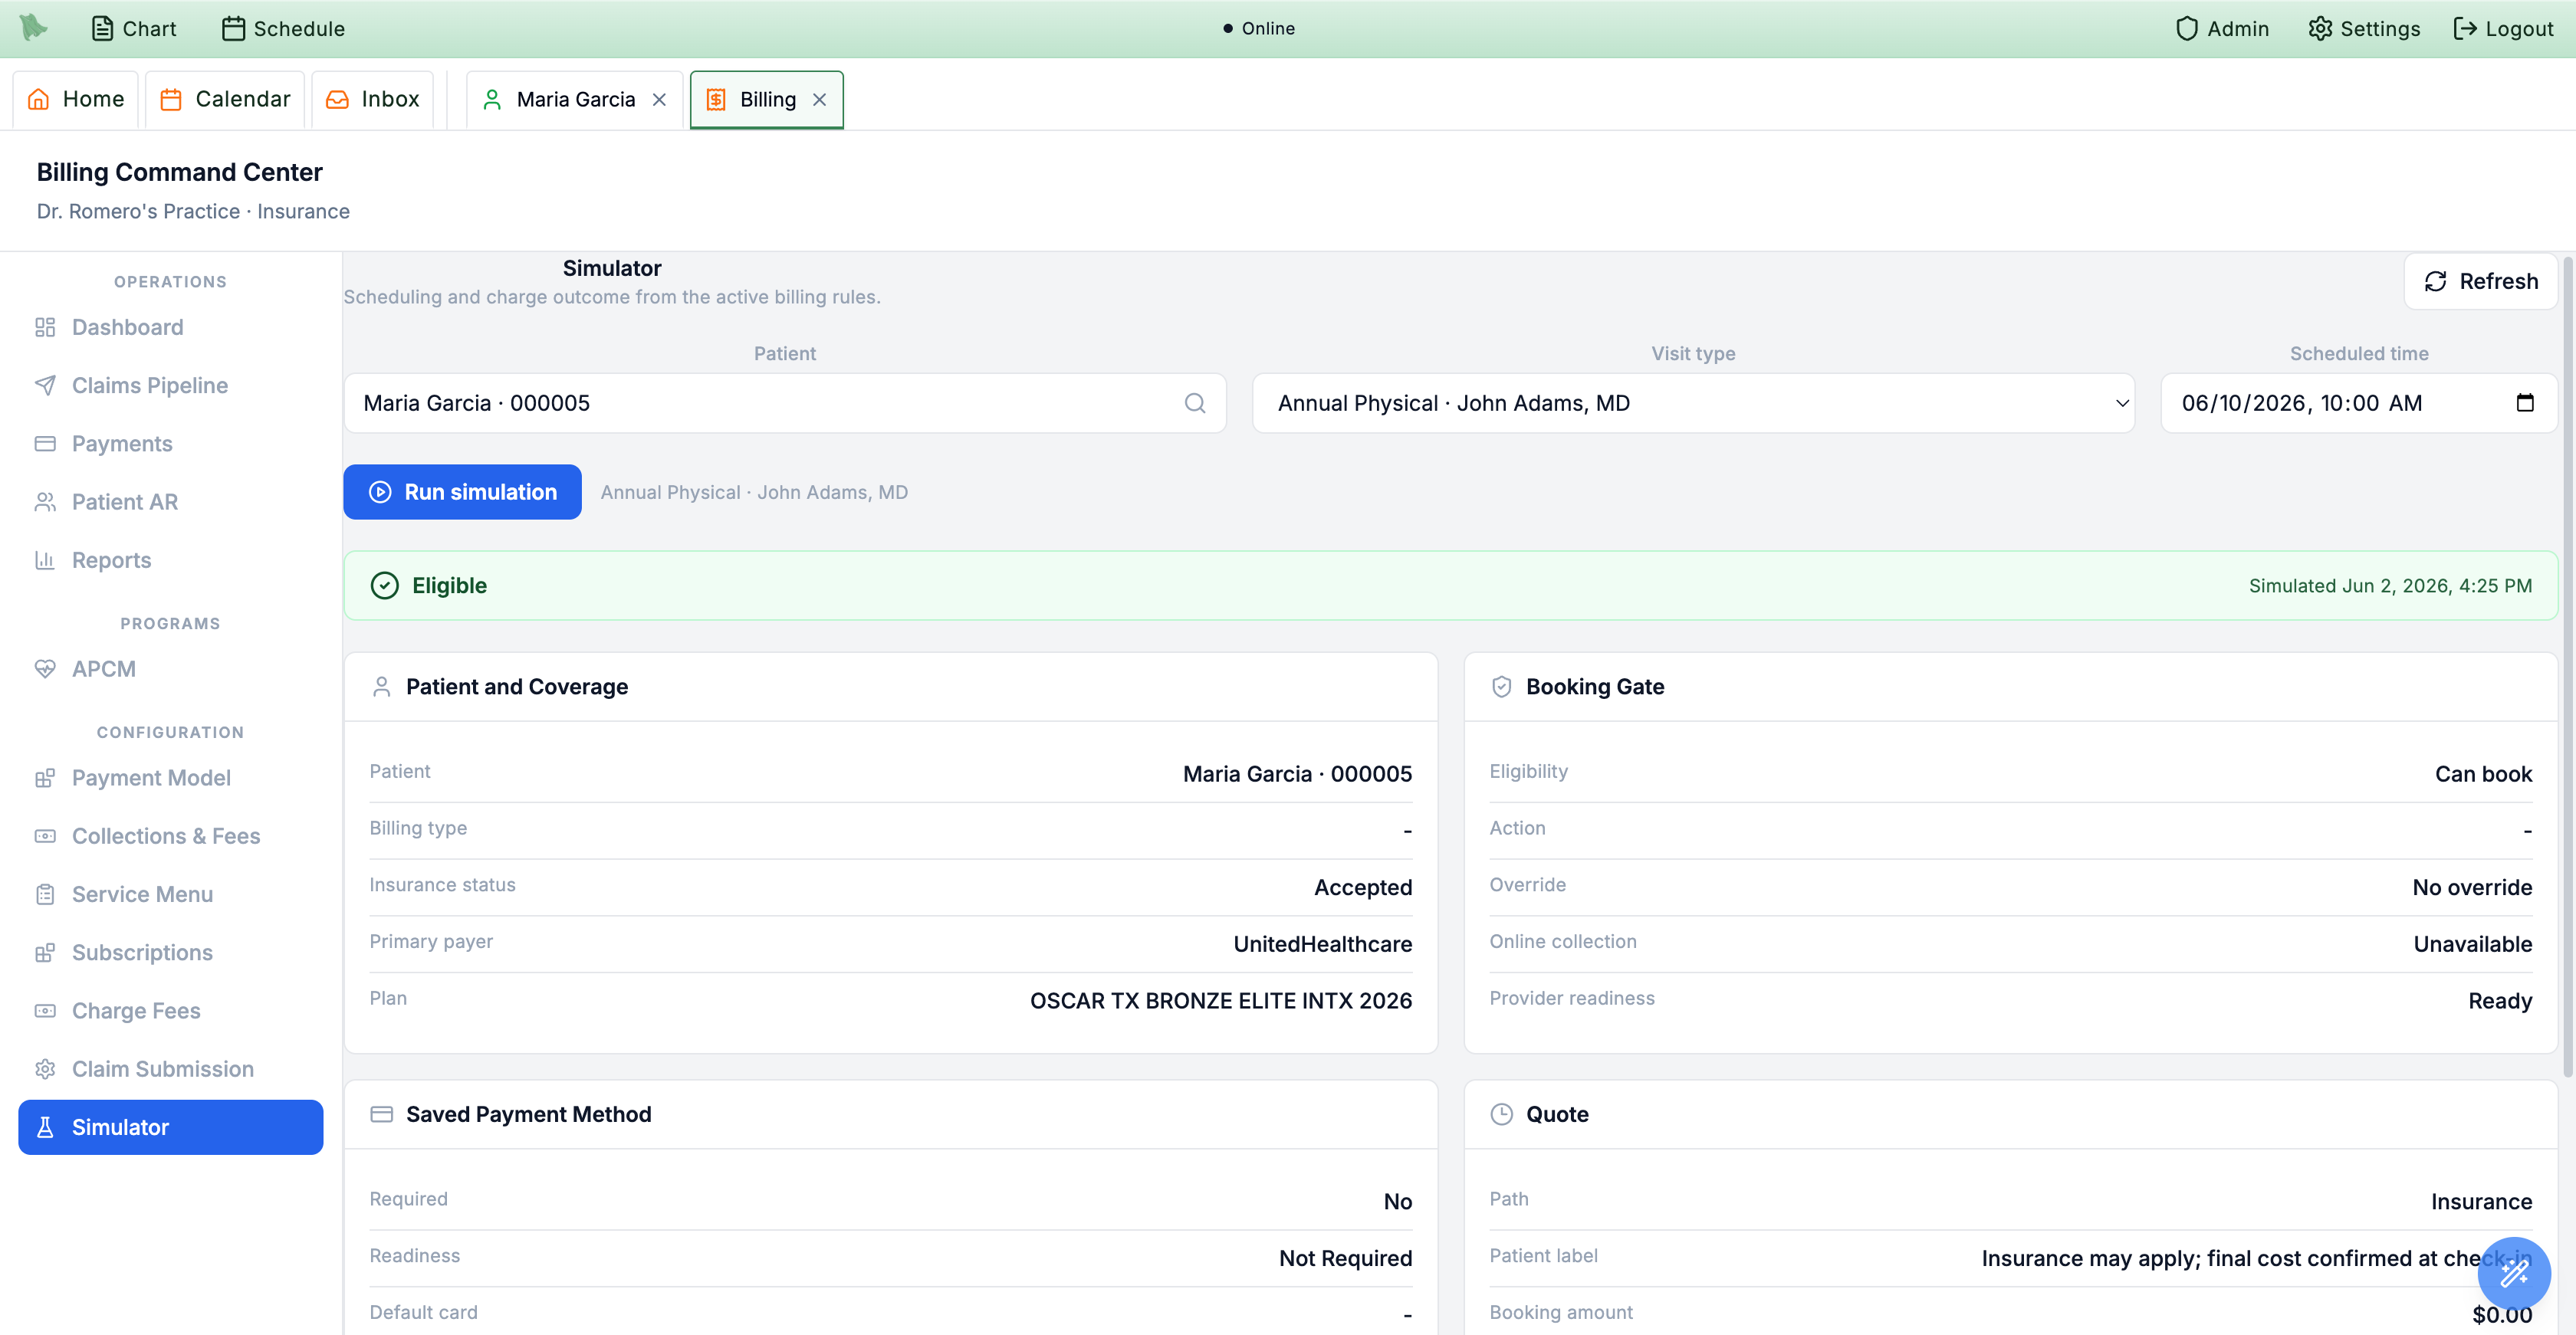Select Simulator in the sidebar
Viewport: 2576px width, 1335px height.
[x=171, y=1127]
